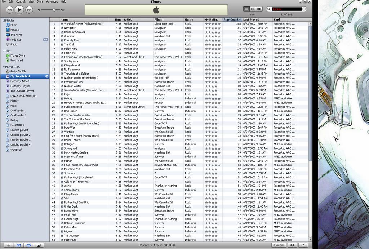
Task: Toggle shuffle mode
Action: (19, 245)
